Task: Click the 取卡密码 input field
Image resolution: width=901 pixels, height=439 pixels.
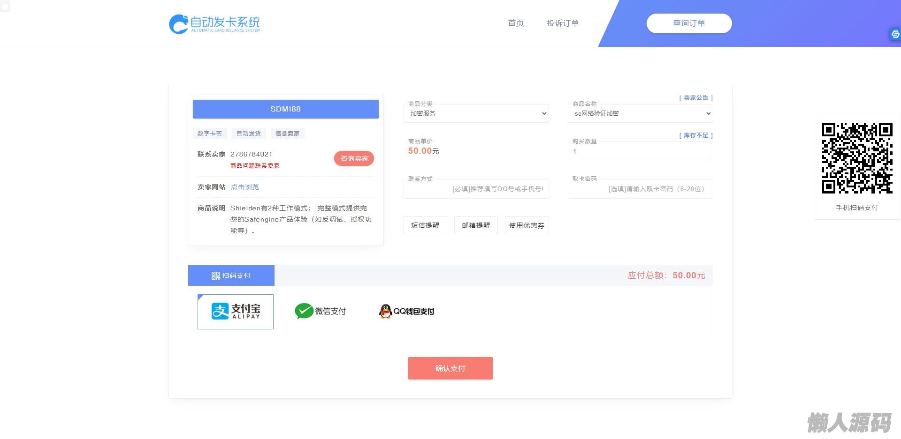Action: point(640,189)
